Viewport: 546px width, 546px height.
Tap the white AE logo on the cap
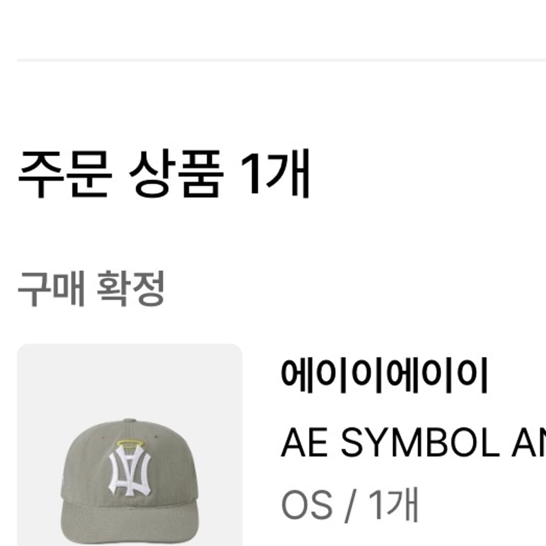[x=130, y=472]
